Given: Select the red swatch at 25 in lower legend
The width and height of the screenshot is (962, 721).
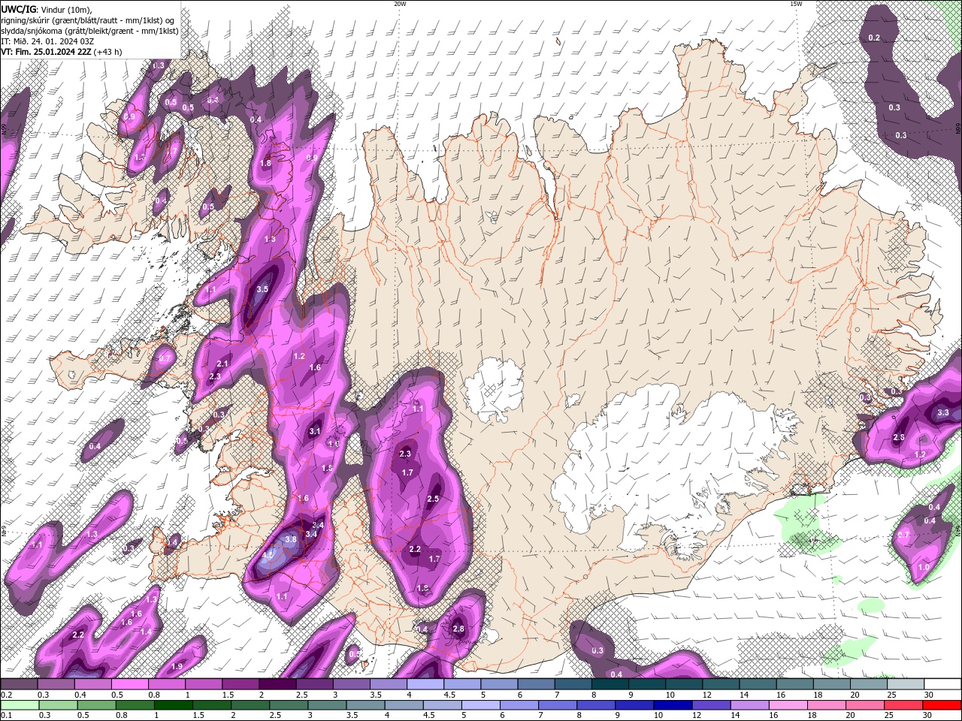Looking at the screenshot, I should [903, 705].
